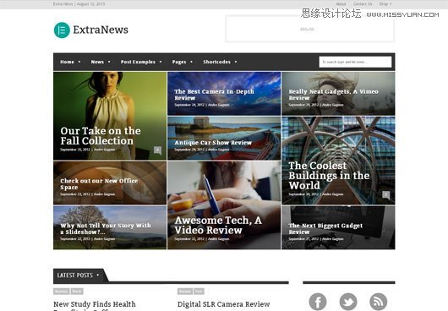448x311 pixels.
Task: Click first category tag above New Study post
Action: pyautogui.click(x=62, y=292)
